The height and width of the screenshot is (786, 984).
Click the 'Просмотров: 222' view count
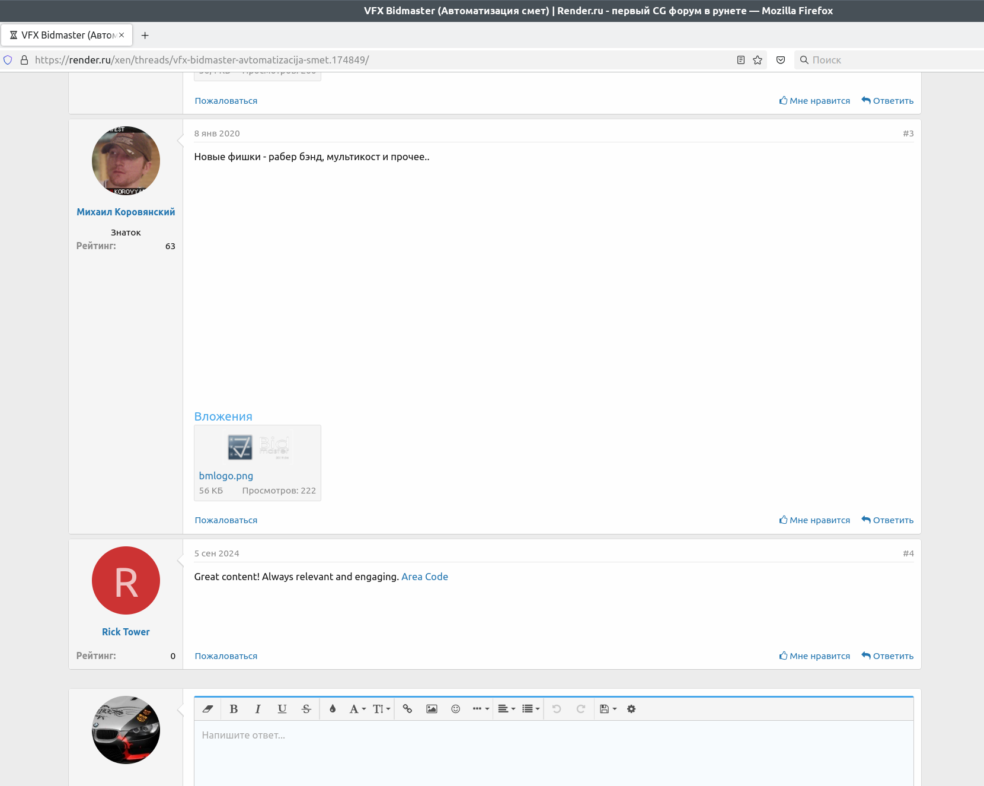click(x=279, y=491)
